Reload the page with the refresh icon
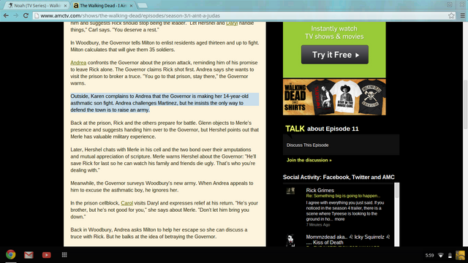 click(x=26, y=15)
